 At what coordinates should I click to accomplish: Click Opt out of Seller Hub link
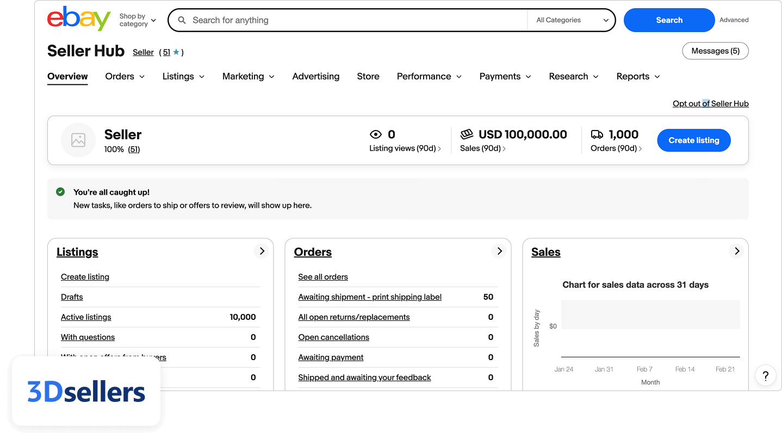(711, 103)
